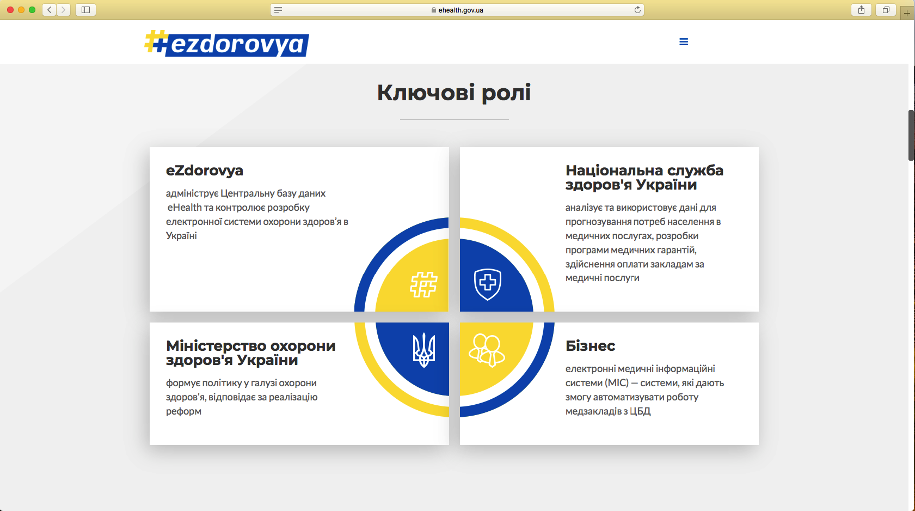Click the ehealth.gov.ua address field

coord(457,10)
